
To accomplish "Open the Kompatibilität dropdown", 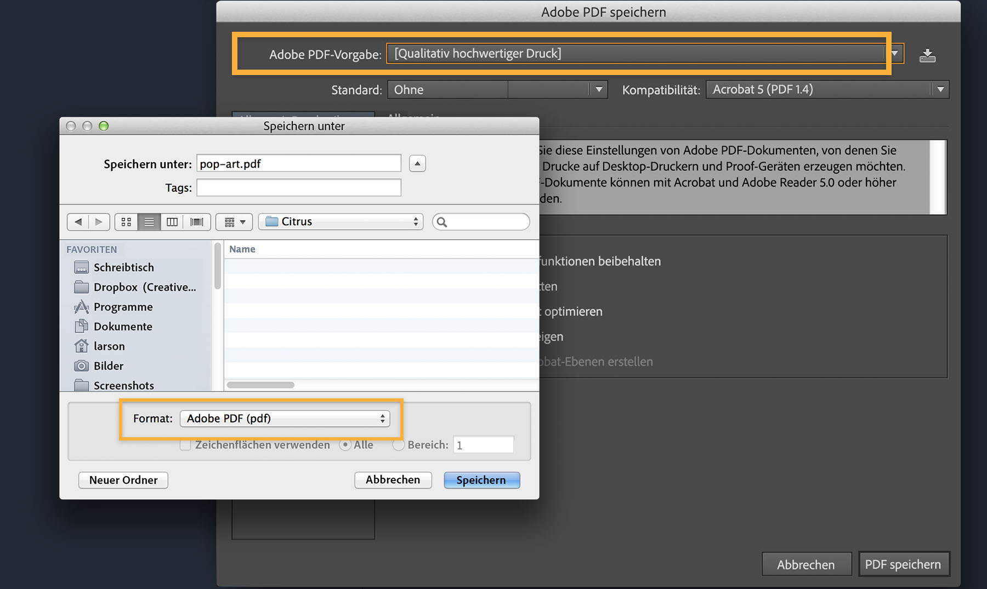I will point(827,90).
